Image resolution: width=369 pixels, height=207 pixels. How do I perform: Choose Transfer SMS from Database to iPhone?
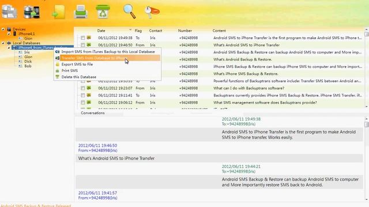coord(108,57)
